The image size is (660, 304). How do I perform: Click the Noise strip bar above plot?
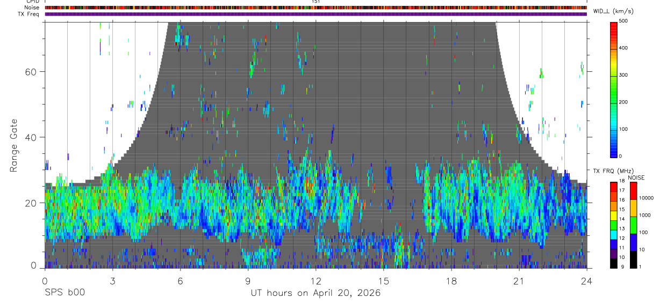(315, 8)
